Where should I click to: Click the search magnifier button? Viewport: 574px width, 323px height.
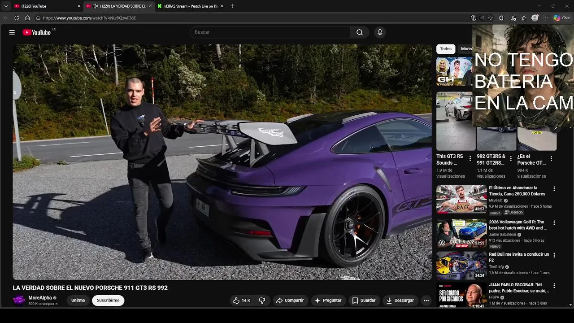tap(360, 32)
